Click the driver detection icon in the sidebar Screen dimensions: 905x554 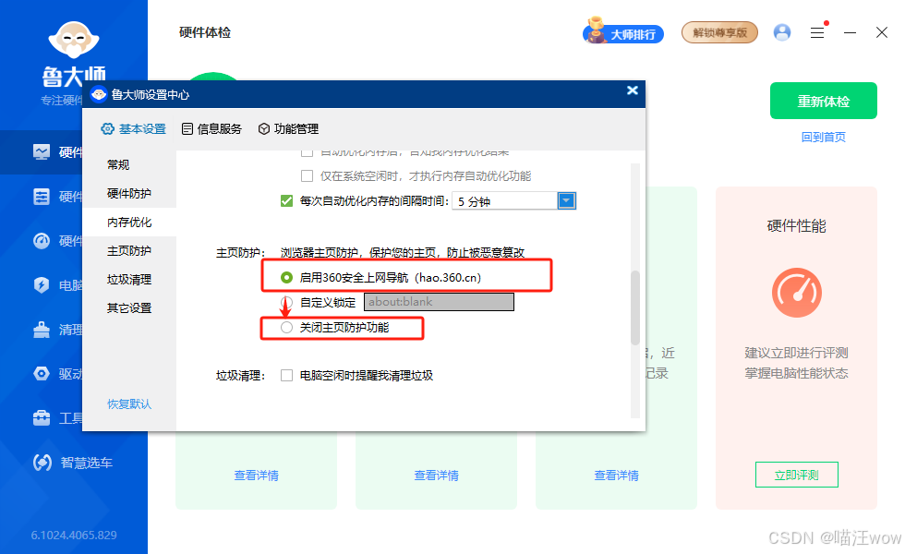click(x=42, y=374)
